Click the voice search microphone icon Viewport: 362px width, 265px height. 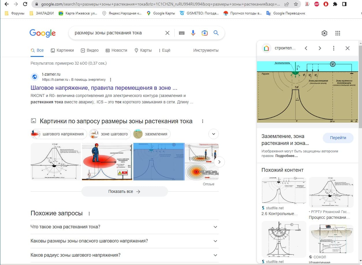[x=193, y=33]
